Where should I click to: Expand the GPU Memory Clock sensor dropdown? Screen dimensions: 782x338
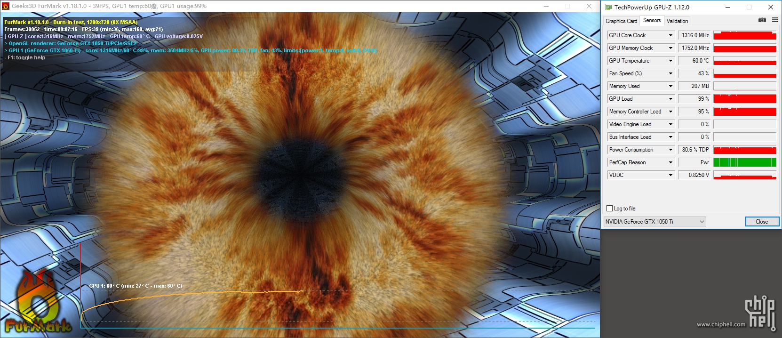tap(670, 48)
